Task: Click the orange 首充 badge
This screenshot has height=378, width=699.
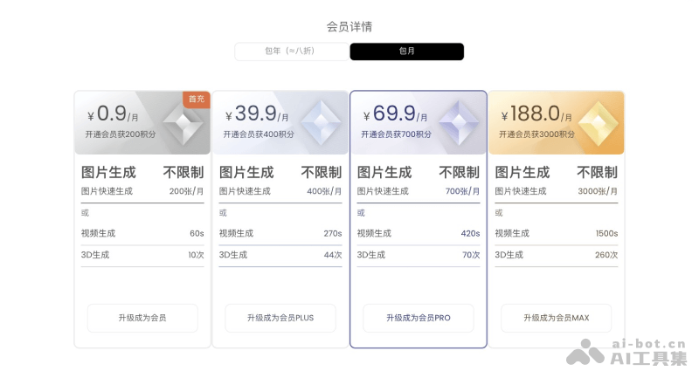Action: pyautogui.click(x=197, y=99)
